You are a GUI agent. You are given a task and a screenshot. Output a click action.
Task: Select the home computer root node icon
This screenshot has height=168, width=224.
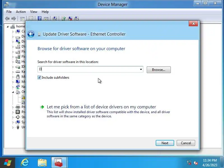pos(12,26)
